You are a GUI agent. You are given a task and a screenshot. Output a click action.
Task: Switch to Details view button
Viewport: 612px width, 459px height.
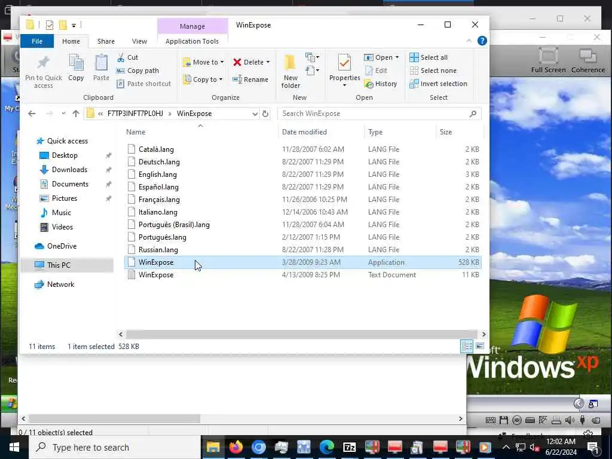click(467, 346)
